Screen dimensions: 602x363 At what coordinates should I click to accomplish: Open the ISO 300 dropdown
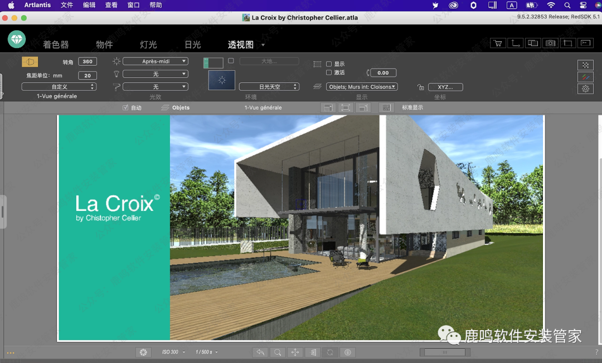(172, 352)
